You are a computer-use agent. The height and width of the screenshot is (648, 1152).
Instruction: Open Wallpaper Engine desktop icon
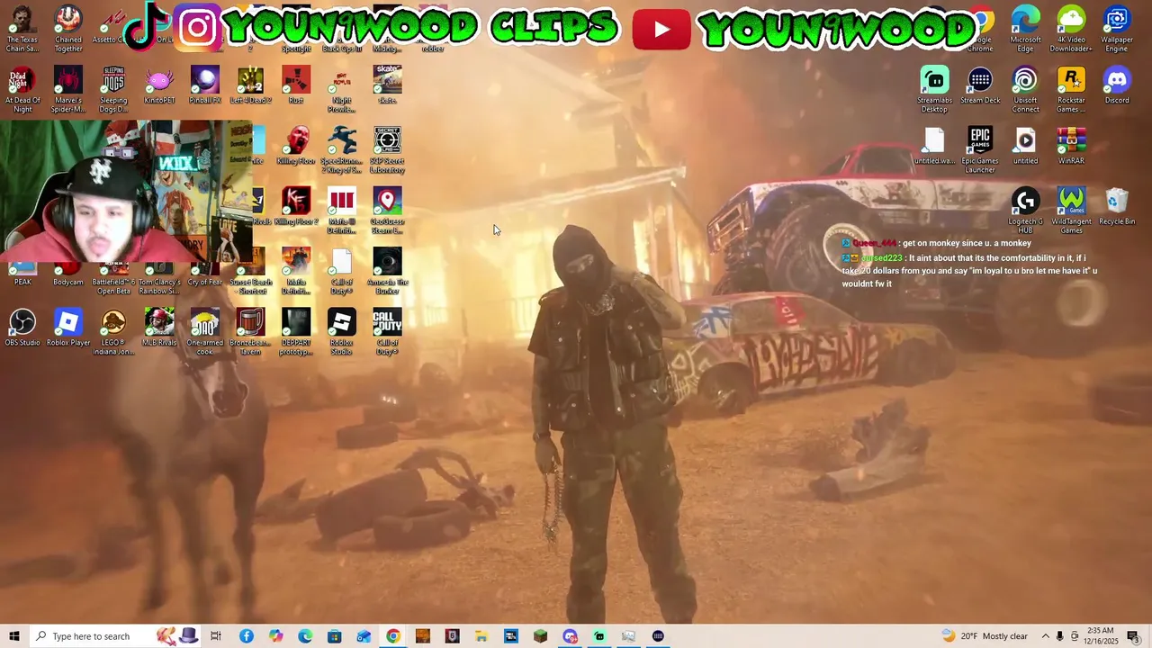click(1117, 30)
